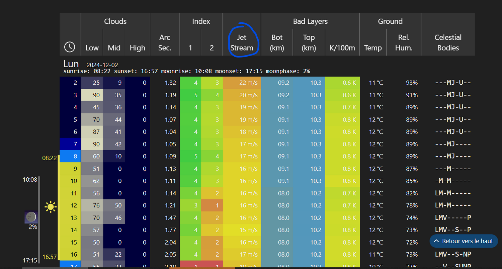The width and height of the screenshot is (502, 269).
Task: Select the low cloud value 87
Action: [x=92, y=132]
